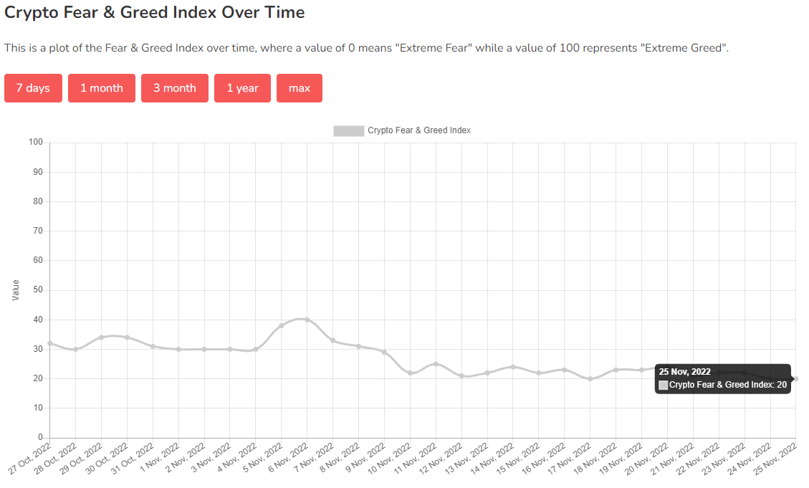809x488 pixels.
Task: Select the 7 Nov, 2022 data point
Action: tap(333, 340)
